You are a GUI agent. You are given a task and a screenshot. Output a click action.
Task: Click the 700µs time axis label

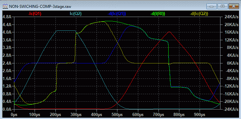click(158, 115)
